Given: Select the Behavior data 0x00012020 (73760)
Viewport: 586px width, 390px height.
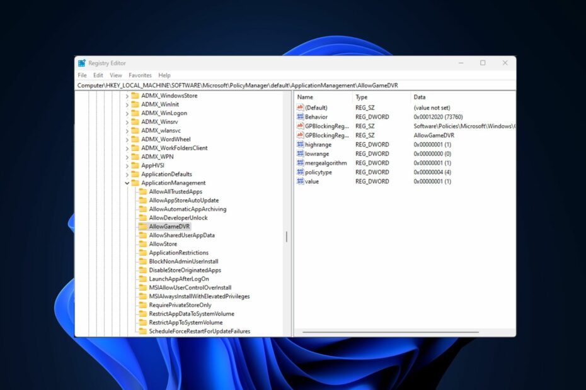Looking at the screenshot, I should coord(438,117).
